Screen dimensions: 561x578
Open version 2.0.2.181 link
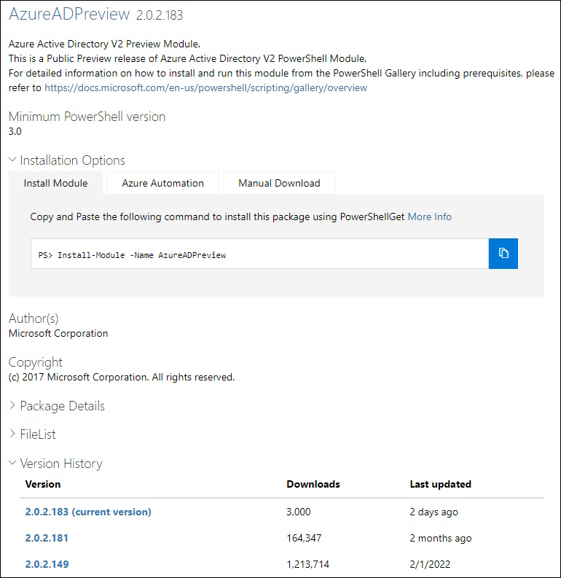click(47, 538)
